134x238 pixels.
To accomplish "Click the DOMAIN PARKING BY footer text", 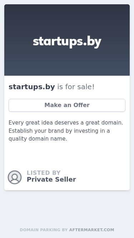I will click(x=44, y=230).
